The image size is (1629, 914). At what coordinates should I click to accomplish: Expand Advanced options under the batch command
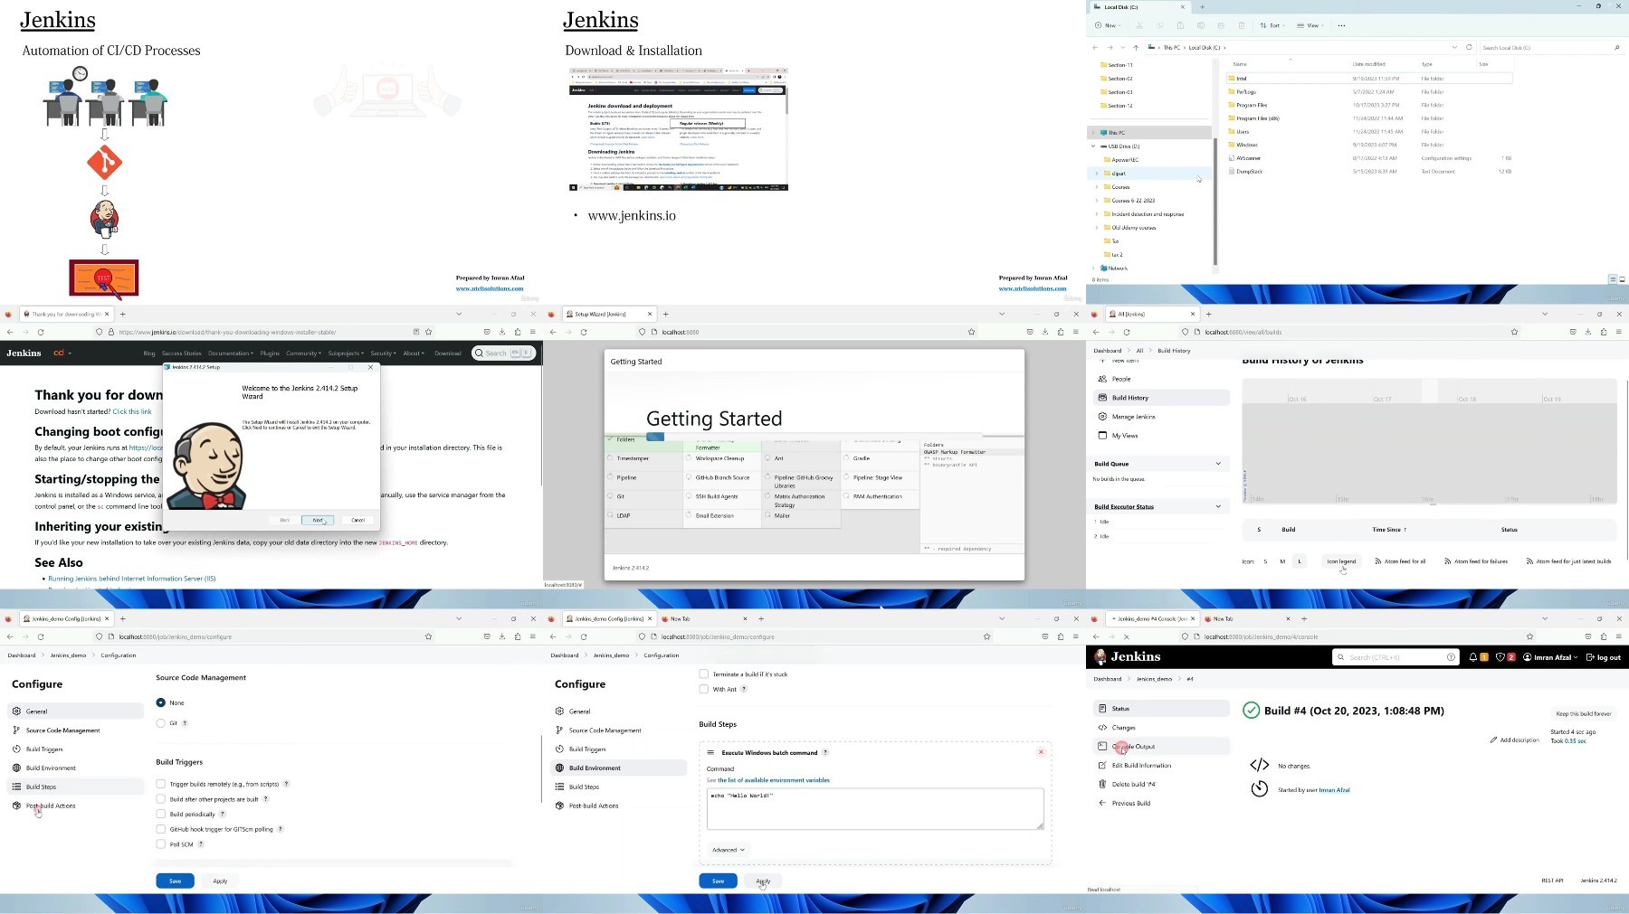pos(728,850)
